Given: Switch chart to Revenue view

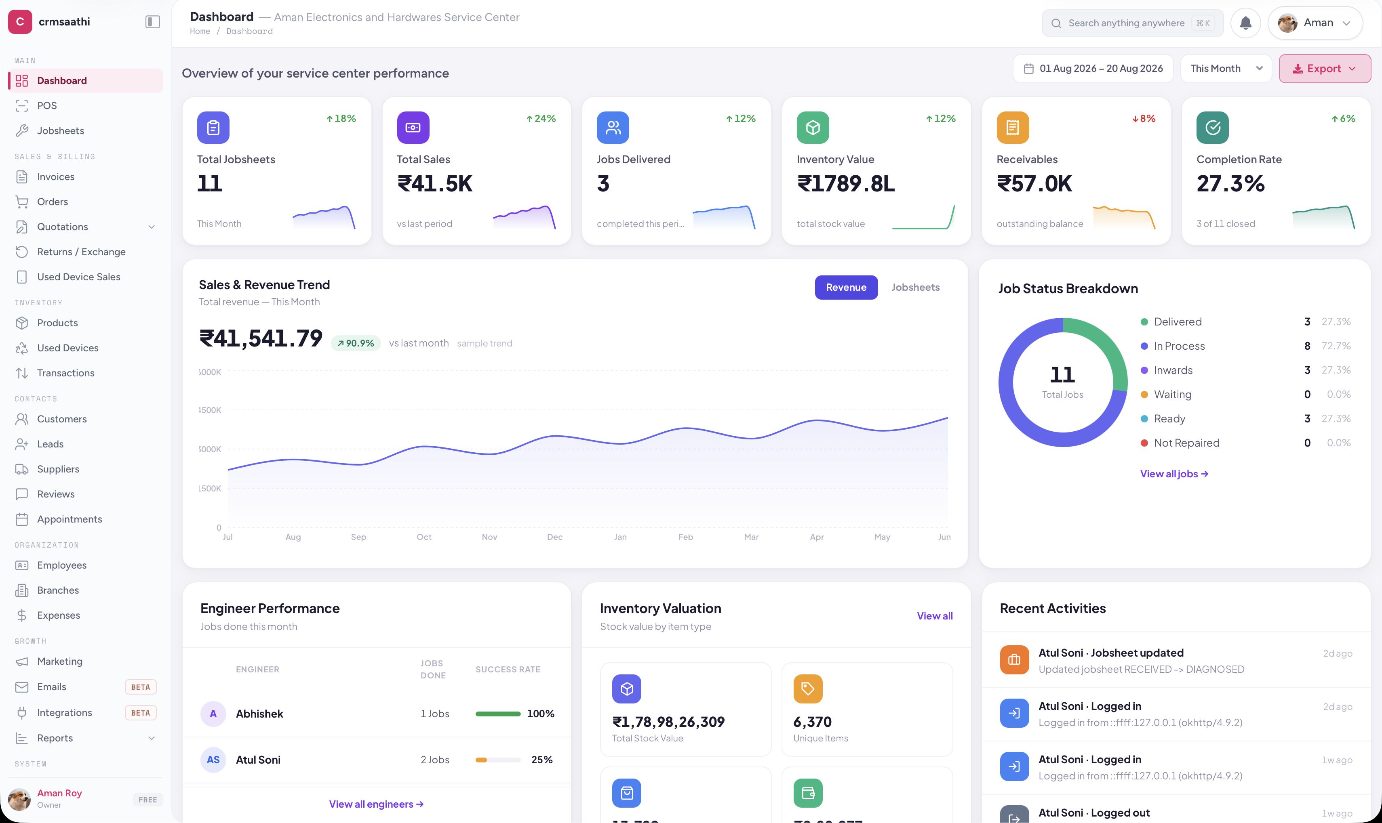Looking at the screenshot, I should click(x=846, y=287).
